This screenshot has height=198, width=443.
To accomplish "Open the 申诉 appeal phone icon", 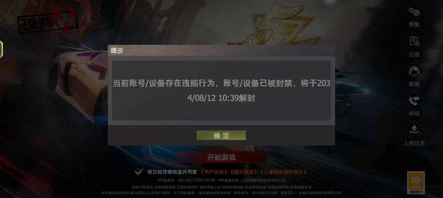I will tap(414, 101).
